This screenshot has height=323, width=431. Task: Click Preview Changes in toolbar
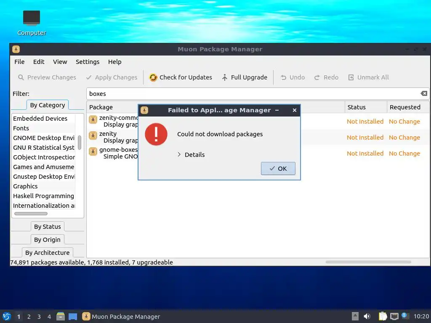[x=47, y=77]
